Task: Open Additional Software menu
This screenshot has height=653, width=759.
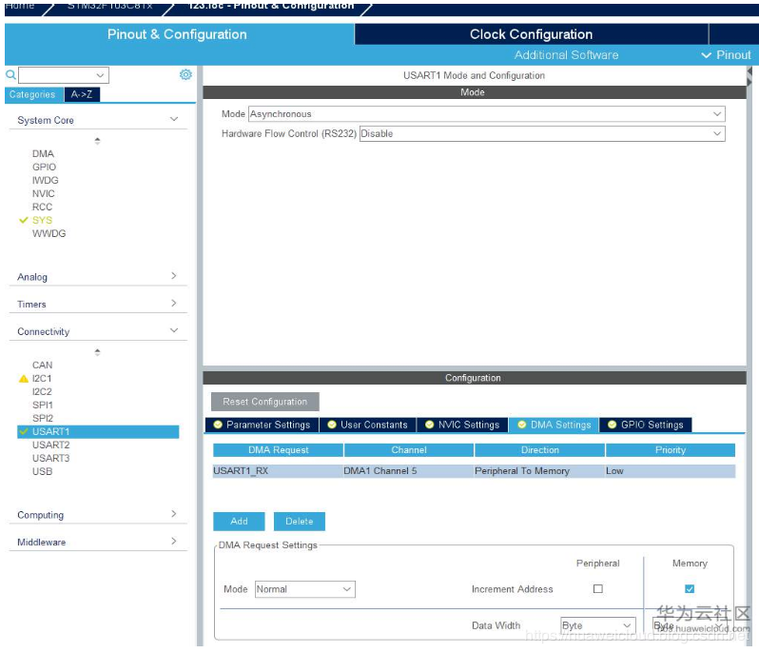Action: 566,55
